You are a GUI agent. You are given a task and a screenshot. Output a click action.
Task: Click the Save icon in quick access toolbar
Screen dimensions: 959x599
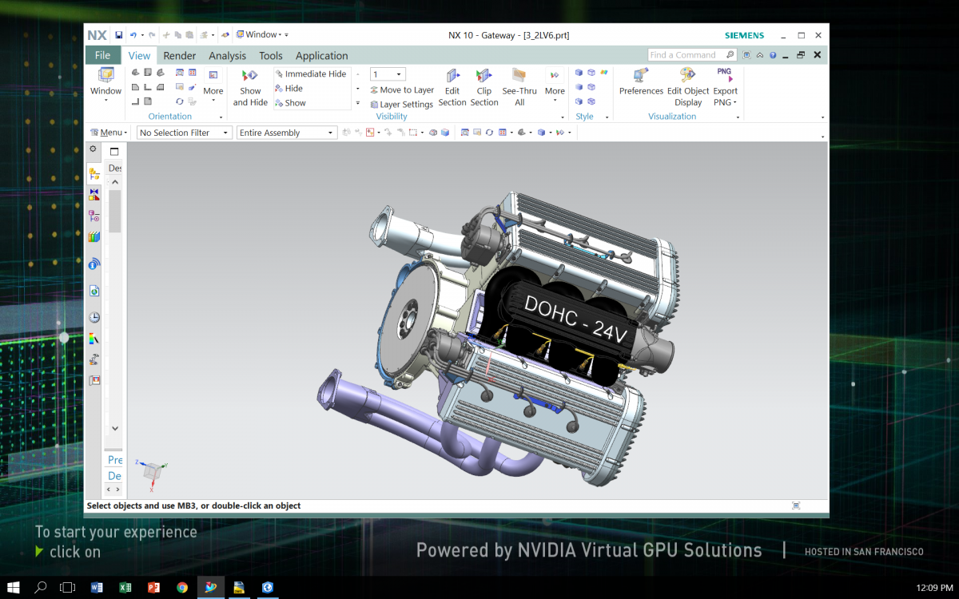coord(118,35)
